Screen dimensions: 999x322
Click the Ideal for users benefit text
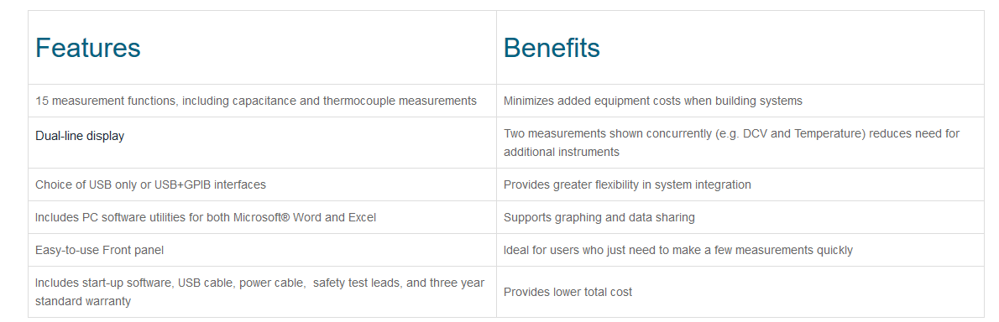coord(678,250)
